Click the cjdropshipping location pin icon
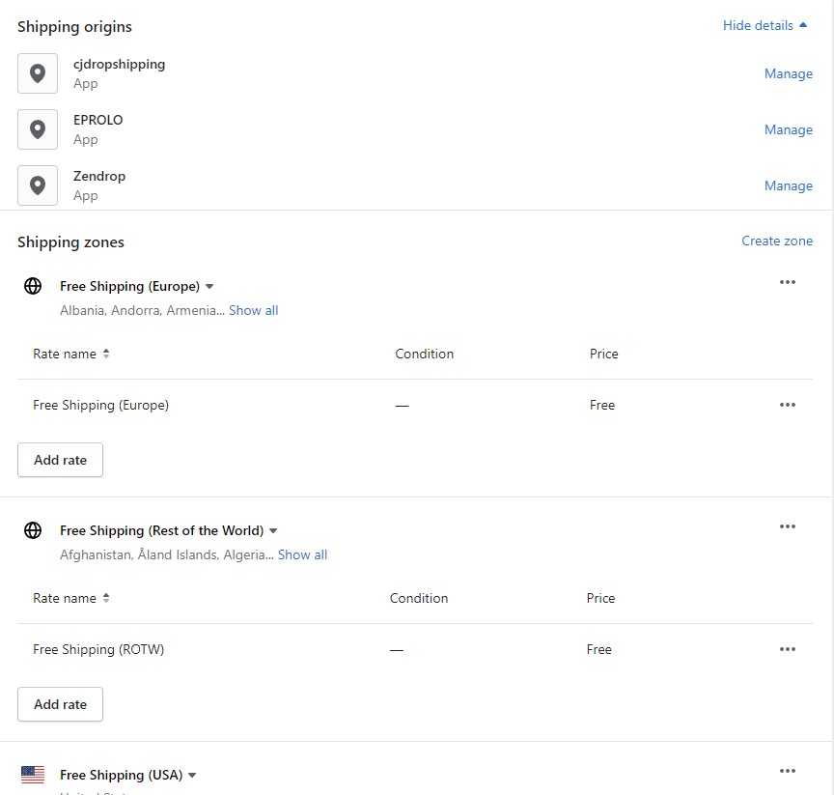 [38, 73]
